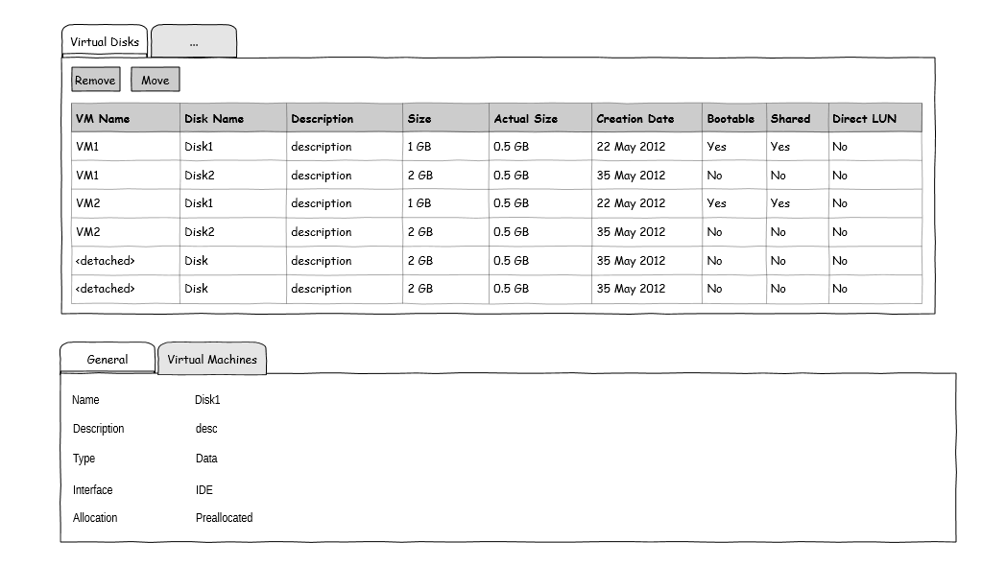
Task: Sort table by Description column header
Action: (x=323, y=119)
